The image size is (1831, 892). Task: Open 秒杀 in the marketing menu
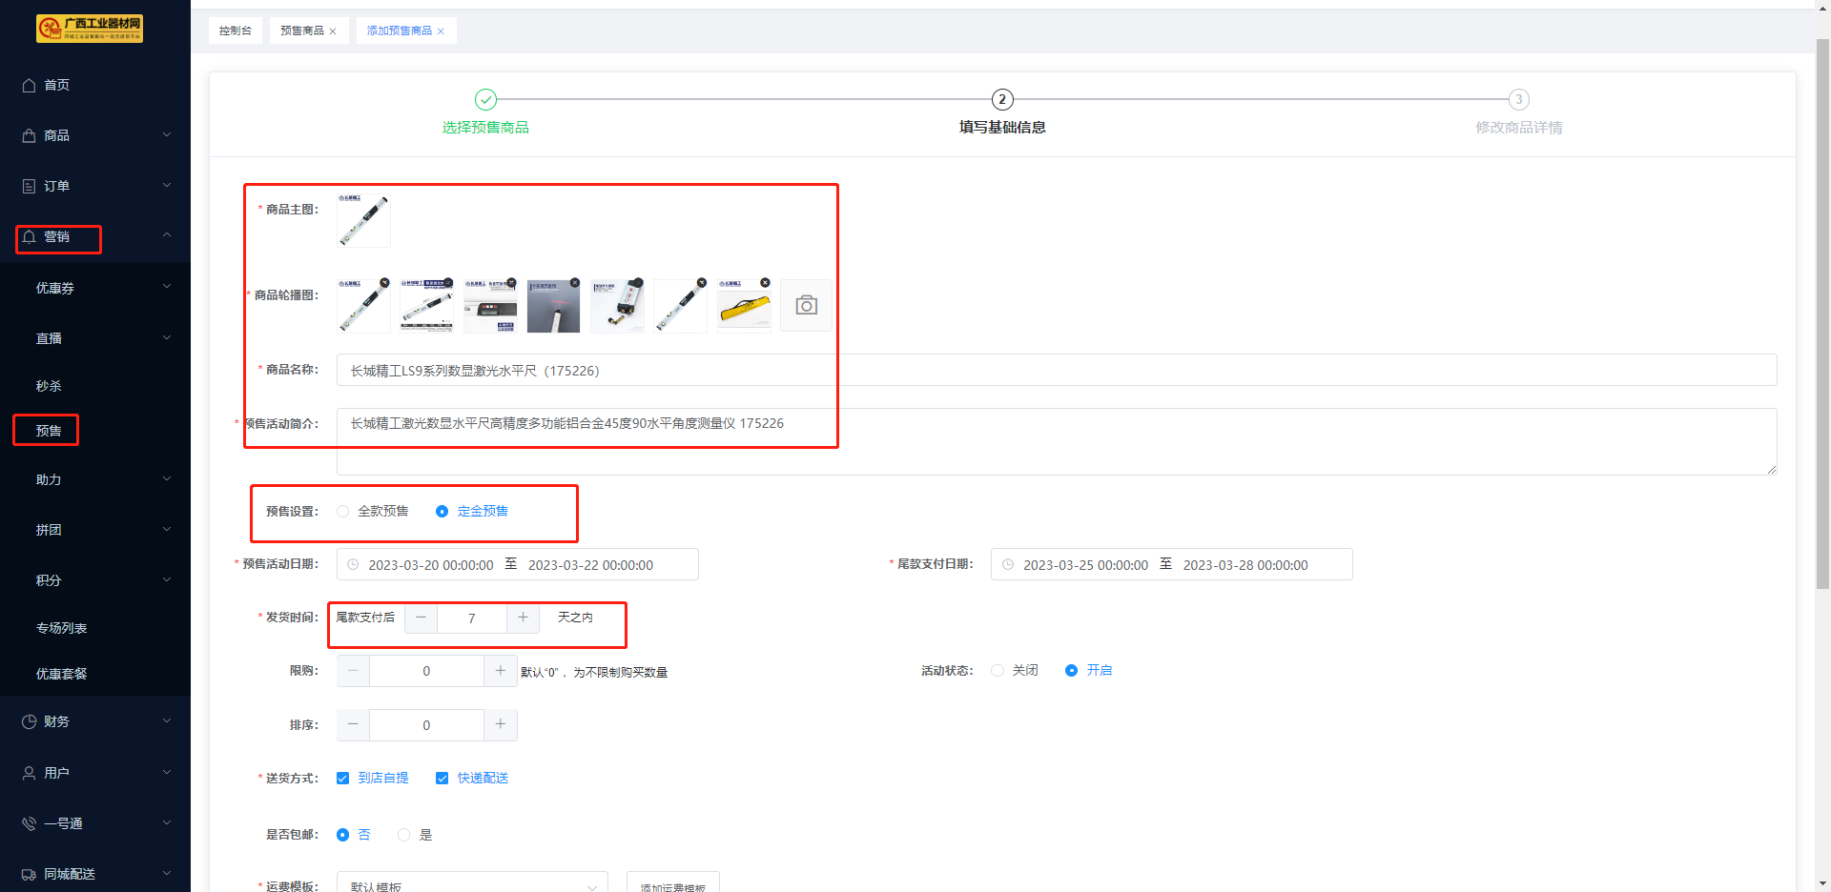click(x=49, y=386)
